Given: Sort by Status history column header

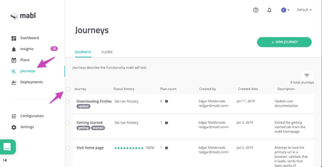Looking at the screenshot, I should pos(124,89).
